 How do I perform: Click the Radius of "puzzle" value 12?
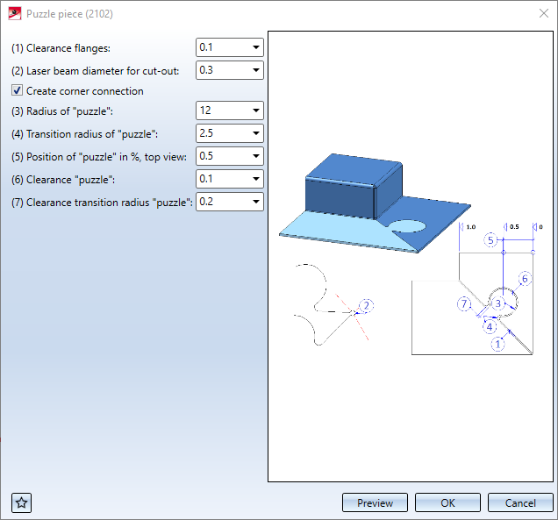click(221, 110)
